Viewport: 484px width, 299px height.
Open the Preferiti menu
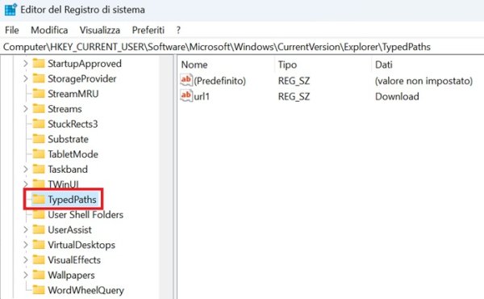(x=148, y=30)
